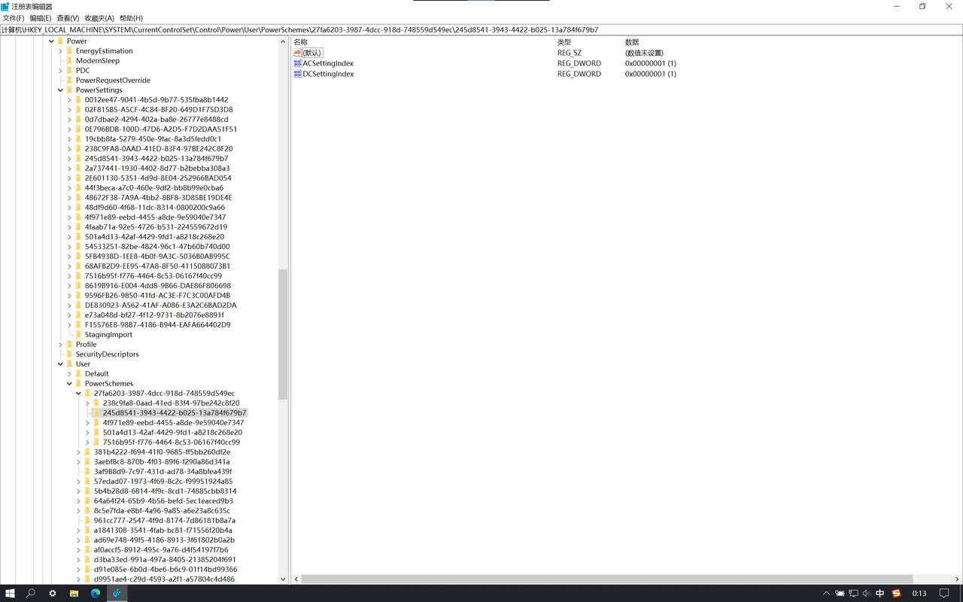Screen dimensions: 963x602
Task: Expand the 0012ee47-9041-4b5d key
Action: (69, 100)
